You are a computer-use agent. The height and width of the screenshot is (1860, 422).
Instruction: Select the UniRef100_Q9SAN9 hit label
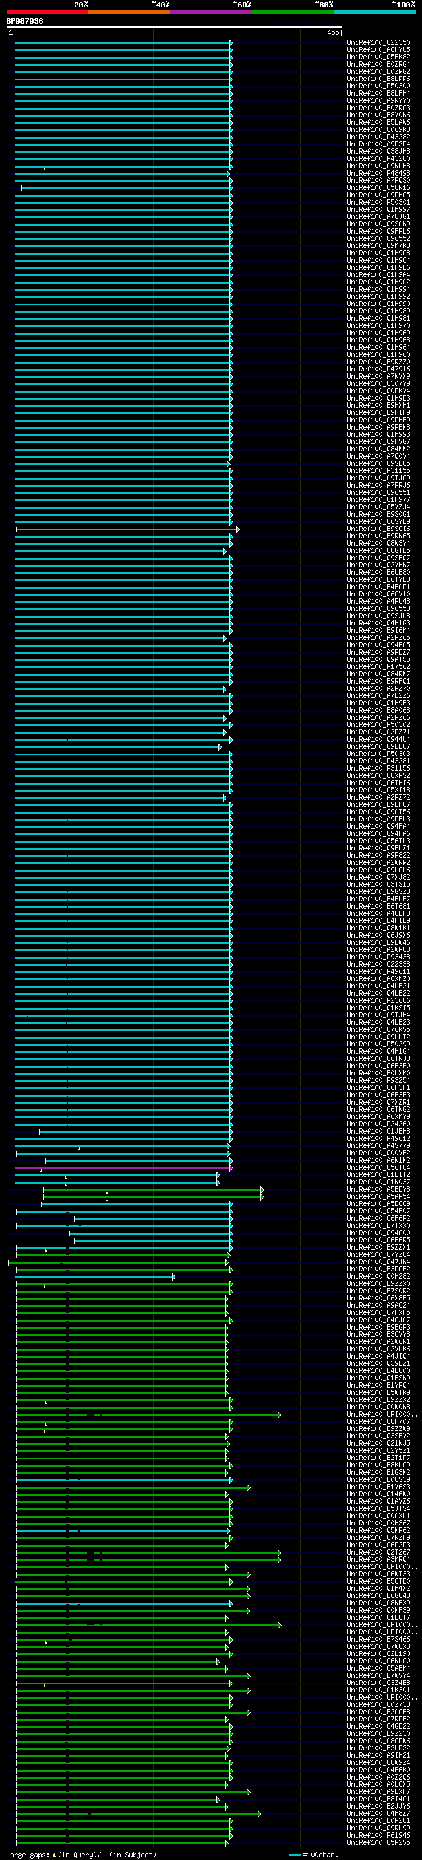378,224
